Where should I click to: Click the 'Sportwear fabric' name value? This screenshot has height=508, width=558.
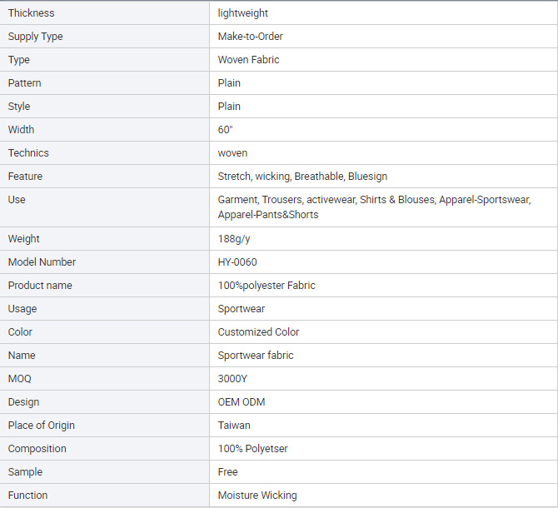(x=256, y=356)
